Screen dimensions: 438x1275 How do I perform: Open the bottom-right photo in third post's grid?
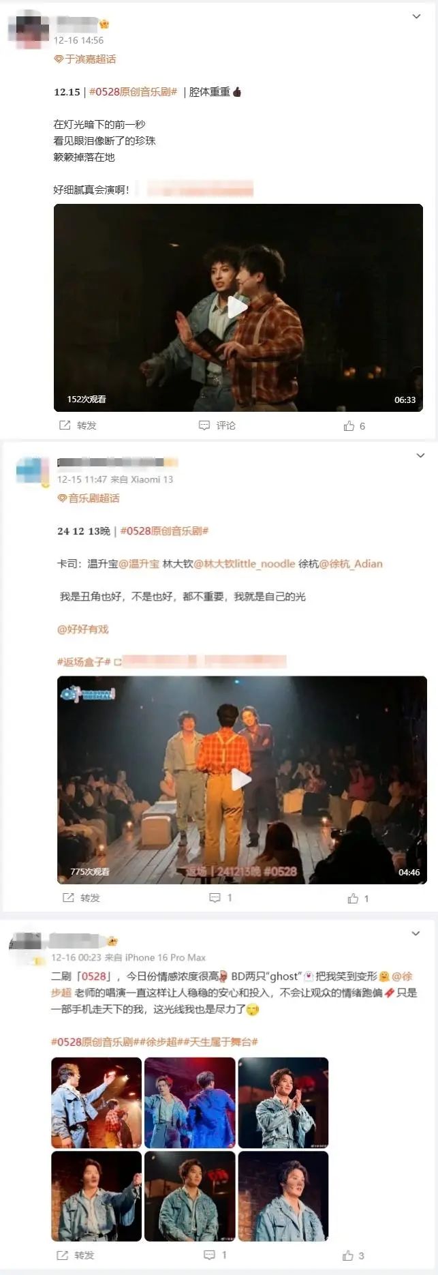click(x=283, y=1196)
